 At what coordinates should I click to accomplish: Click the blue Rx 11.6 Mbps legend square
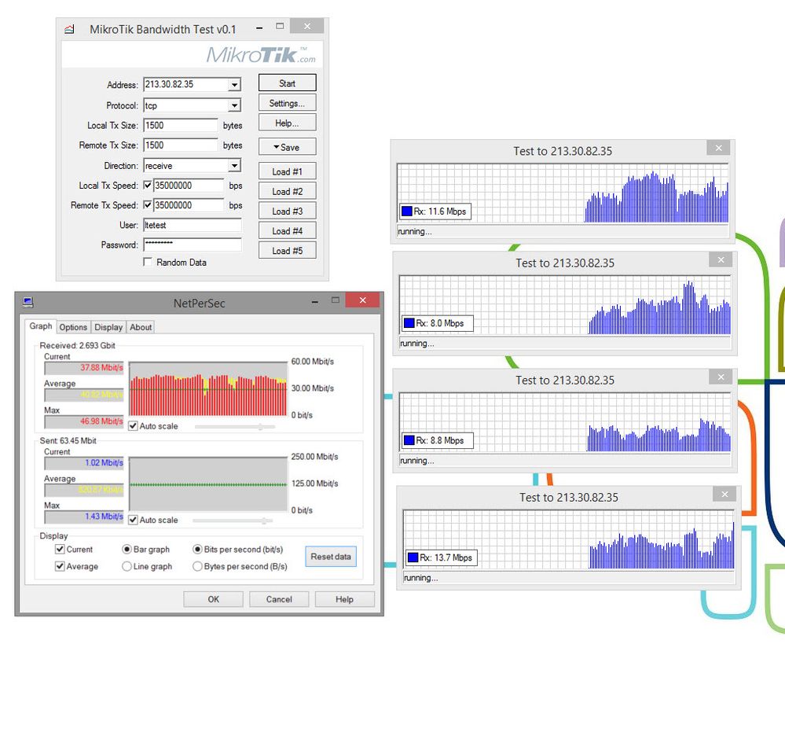(x=406, y=212)
